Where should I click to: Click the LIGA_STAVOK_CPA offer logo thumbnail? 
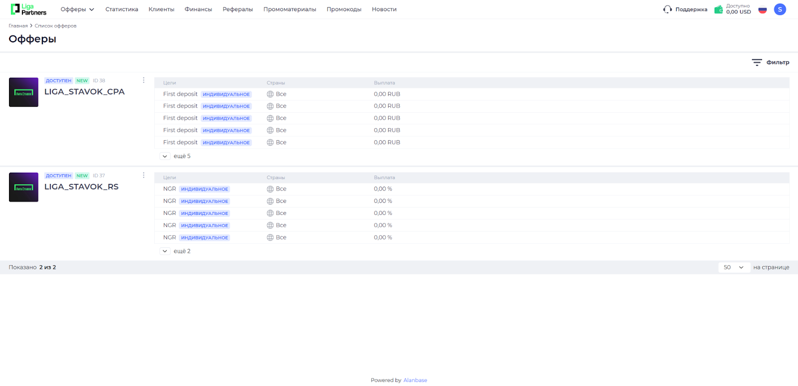pos(23,92)
